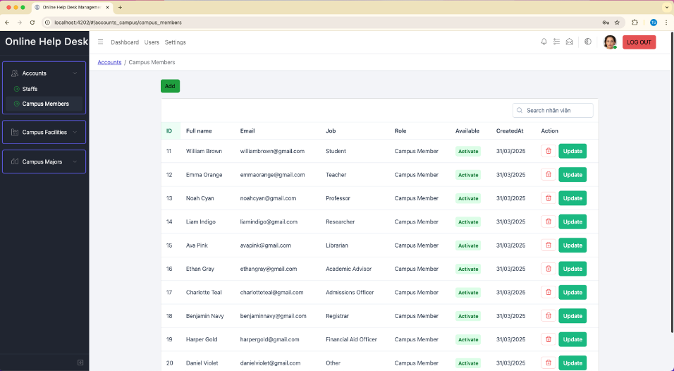Remove Ava Pink via trash icon
Screen dimensions: 674x371
coord(548,245)
